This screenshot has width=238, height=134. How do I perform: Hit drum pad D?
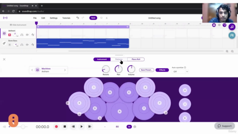pyautogui.click(x=95, y=108)
